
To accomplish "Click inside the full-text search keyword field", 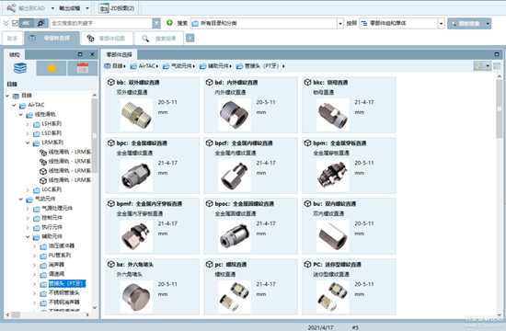I will pos(101,23).
